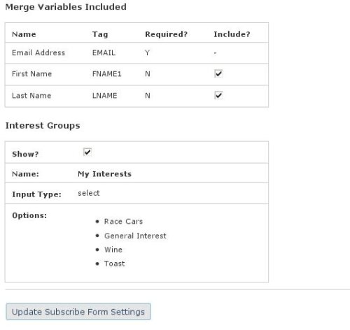Click the General Interest option

(x=135, y=236)
